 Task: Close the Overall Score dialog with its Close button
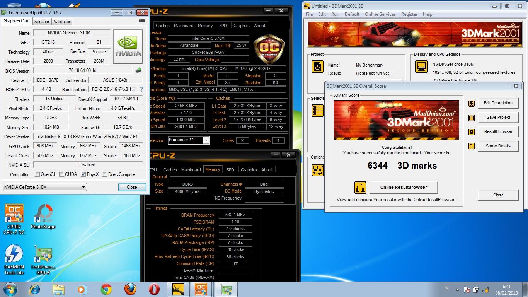click(x=498, y=195)
